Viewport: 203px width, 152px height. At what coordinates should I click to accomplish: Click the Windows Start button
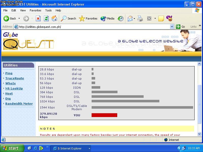pyautogui.click(x=12, y=148)
